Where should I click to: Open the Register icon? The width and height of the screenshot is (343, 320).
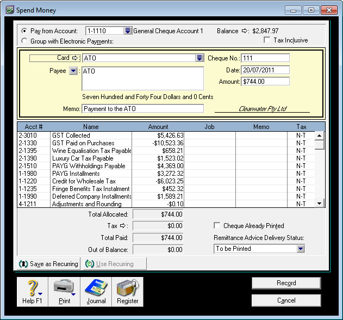coord(128,288)
